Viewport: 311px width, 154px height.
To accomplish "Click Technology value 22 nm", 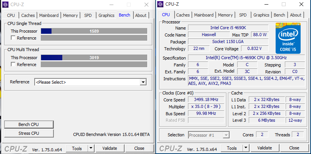I will coord(199,48).
